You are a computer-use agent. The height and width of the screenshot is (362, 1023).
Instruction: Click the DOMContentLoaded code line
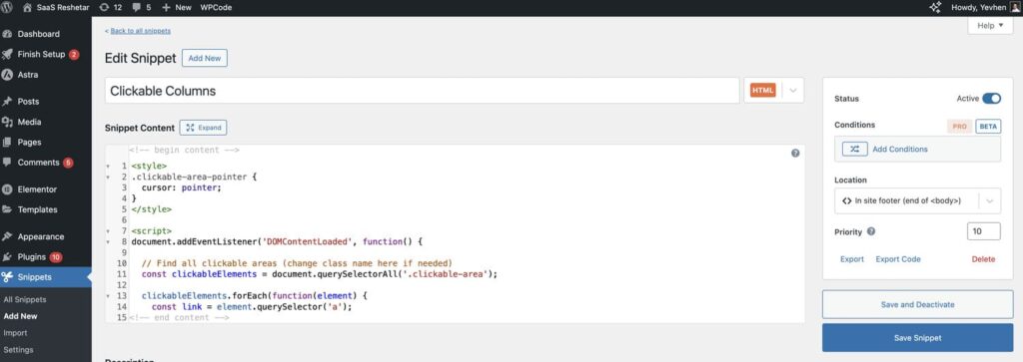(x=278, y=242)
